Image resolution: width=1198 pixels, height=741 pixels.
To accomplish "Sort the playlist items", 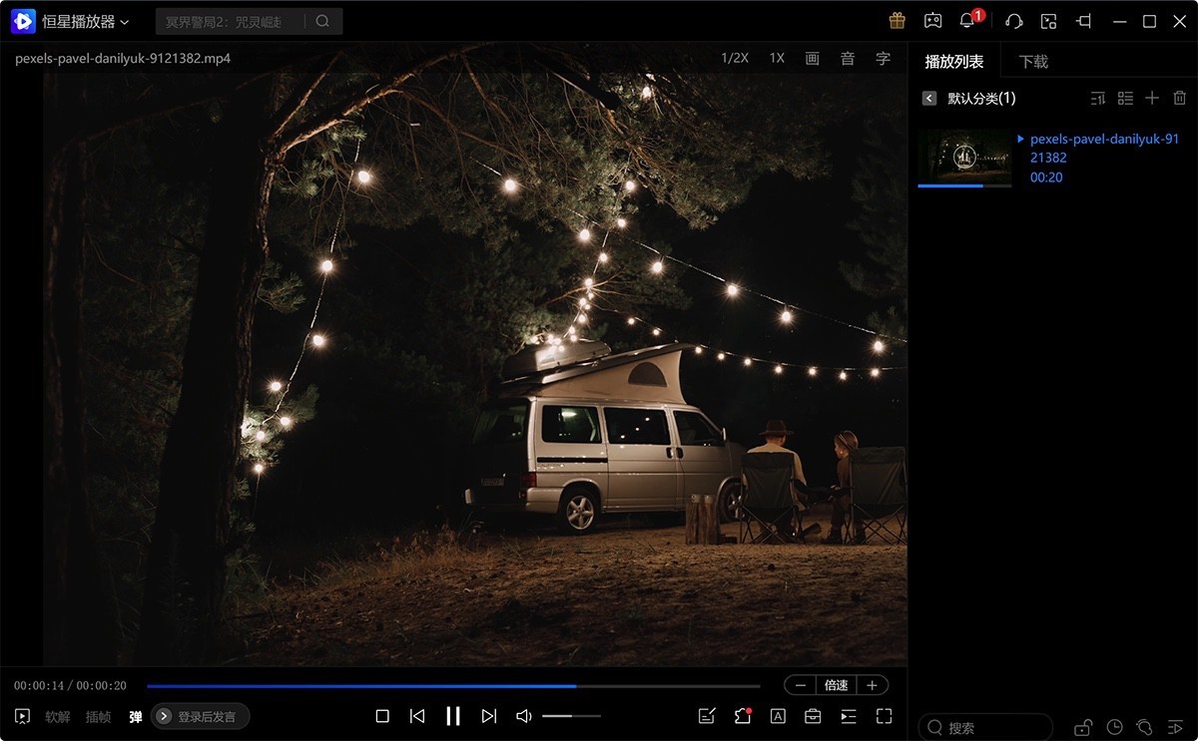I will [1098, 98].
